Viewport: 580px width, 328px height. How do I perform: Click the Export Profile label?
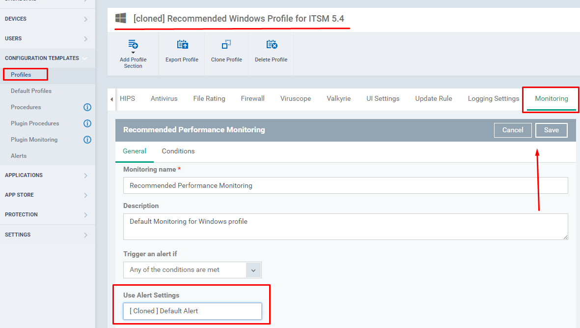[x=182, y=60]
